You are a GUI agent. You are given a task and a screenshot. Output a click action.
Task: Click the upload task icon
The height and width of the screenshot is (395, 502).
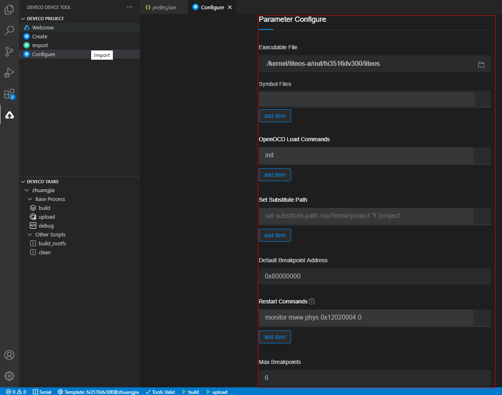pyautogui.click(x=33, y=217)
